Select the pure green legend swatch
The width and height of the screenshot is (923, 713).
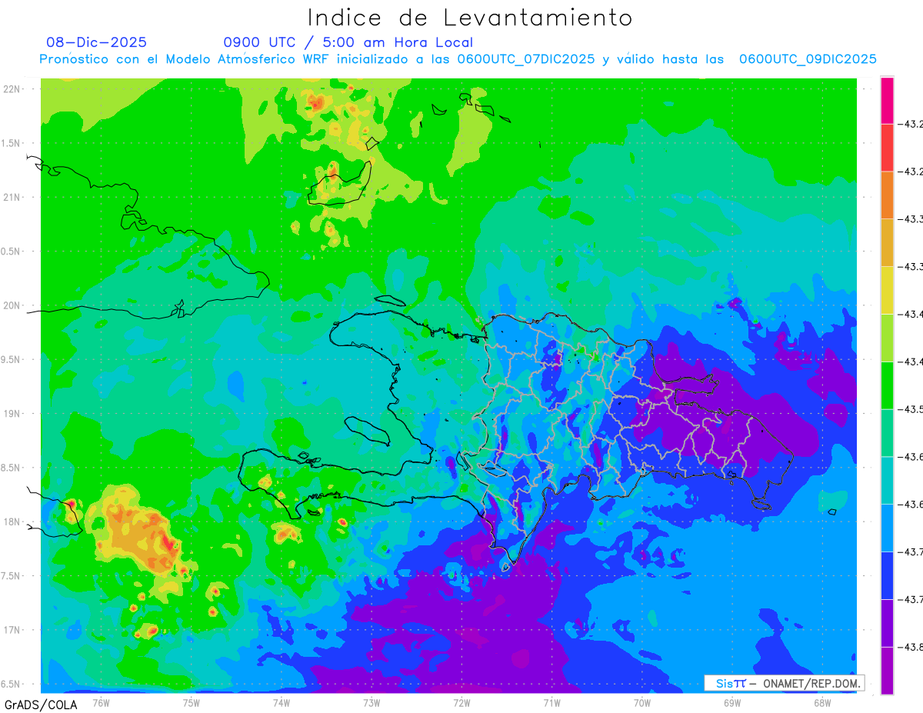click(x=887, y=385)
